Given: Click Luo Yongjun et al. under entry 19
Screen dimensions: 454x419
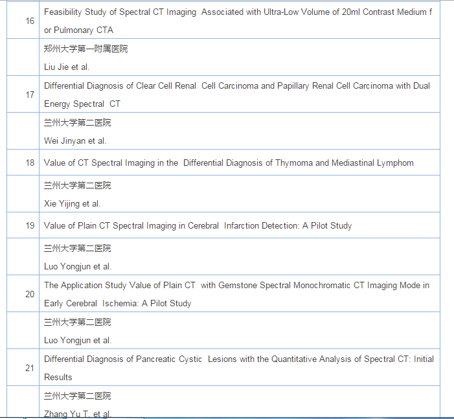Looking at the screenshot, I should tap(78, 267).
